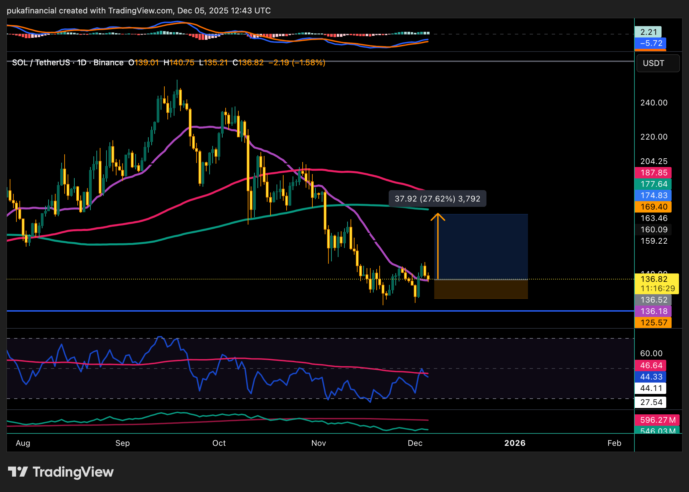Screen dimensions: 689x492
Task: Click the blue profit target zone
Action: 481,246
